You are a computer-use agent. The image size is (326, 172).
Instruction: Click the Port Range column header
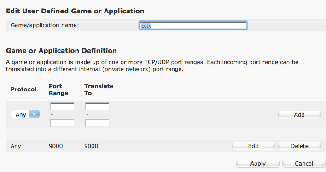[58, 89]
